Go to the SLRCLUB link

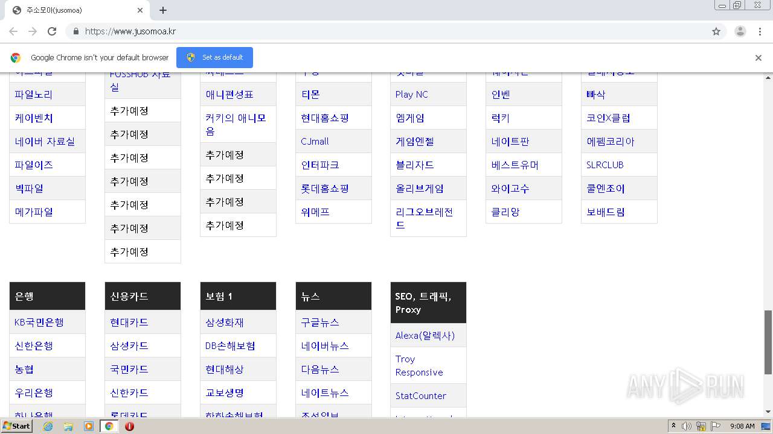click(605, 165)
